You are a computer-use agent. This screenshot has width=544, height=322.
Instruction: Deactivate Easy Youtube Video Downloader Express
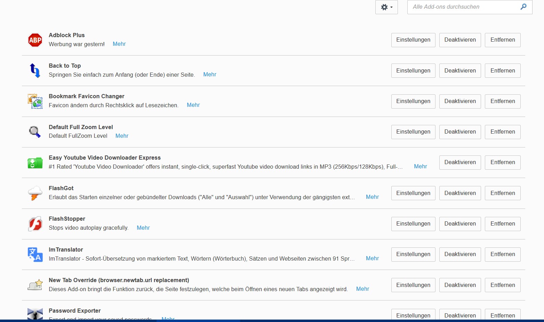[x=460, y=162]
